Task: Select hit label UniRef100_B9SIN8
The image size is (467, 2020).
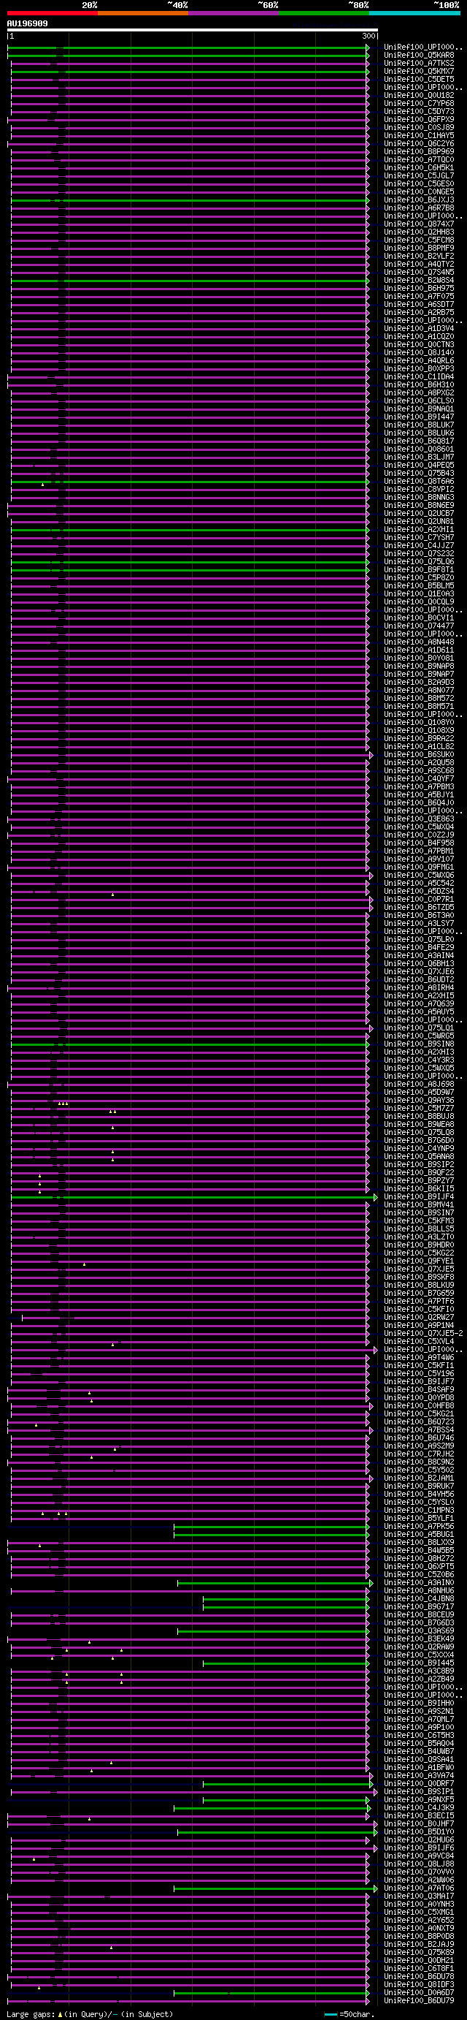Action: [x=419, y=1044]
